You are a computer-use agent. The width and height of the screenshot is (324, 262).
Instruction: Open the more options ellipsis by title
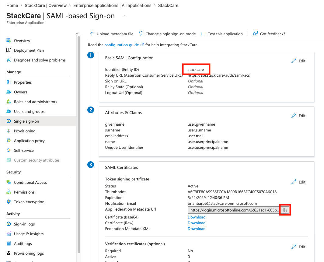[x=124, y=16]
